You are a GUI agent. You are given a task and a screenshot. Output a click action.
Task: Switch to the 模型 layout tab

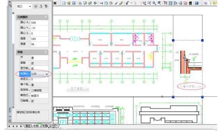(x=29, y=126)
